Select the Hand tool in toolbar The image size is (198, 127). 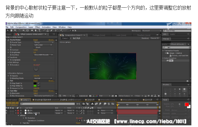click(11, 31)
